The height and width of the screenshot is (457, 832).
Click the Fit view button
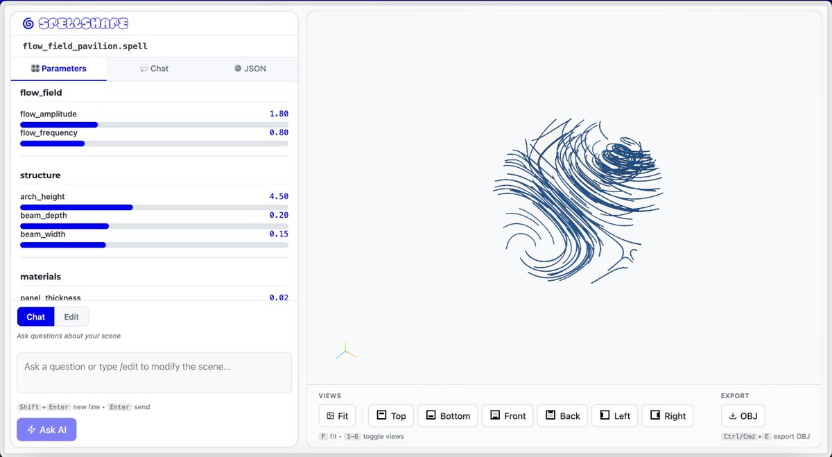tap(337, 416)
